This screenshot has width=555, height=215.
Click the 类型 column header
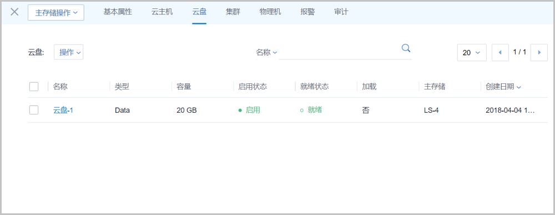coord(122,87)
